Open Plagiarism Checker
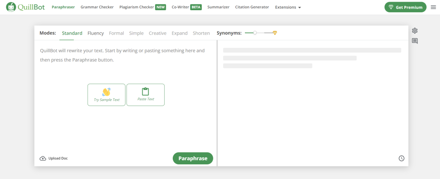Screen dimensions: 440x179 136,7
